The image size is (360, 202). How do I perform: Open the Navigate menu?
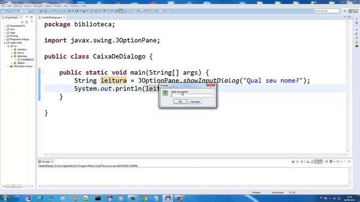coord(38,6)
